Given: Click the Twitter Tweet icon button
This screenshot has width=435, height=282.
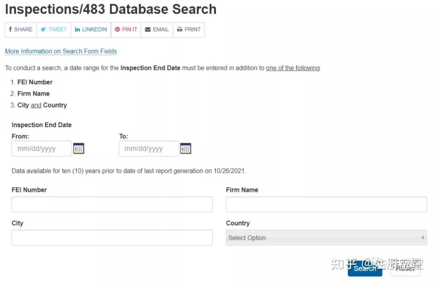Looking at the screenshot, I should 54,30.
